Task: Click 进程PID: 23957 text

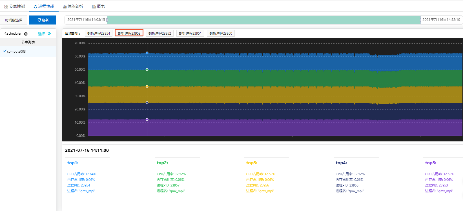Action: pyautogui.click(x=168, y=185)
